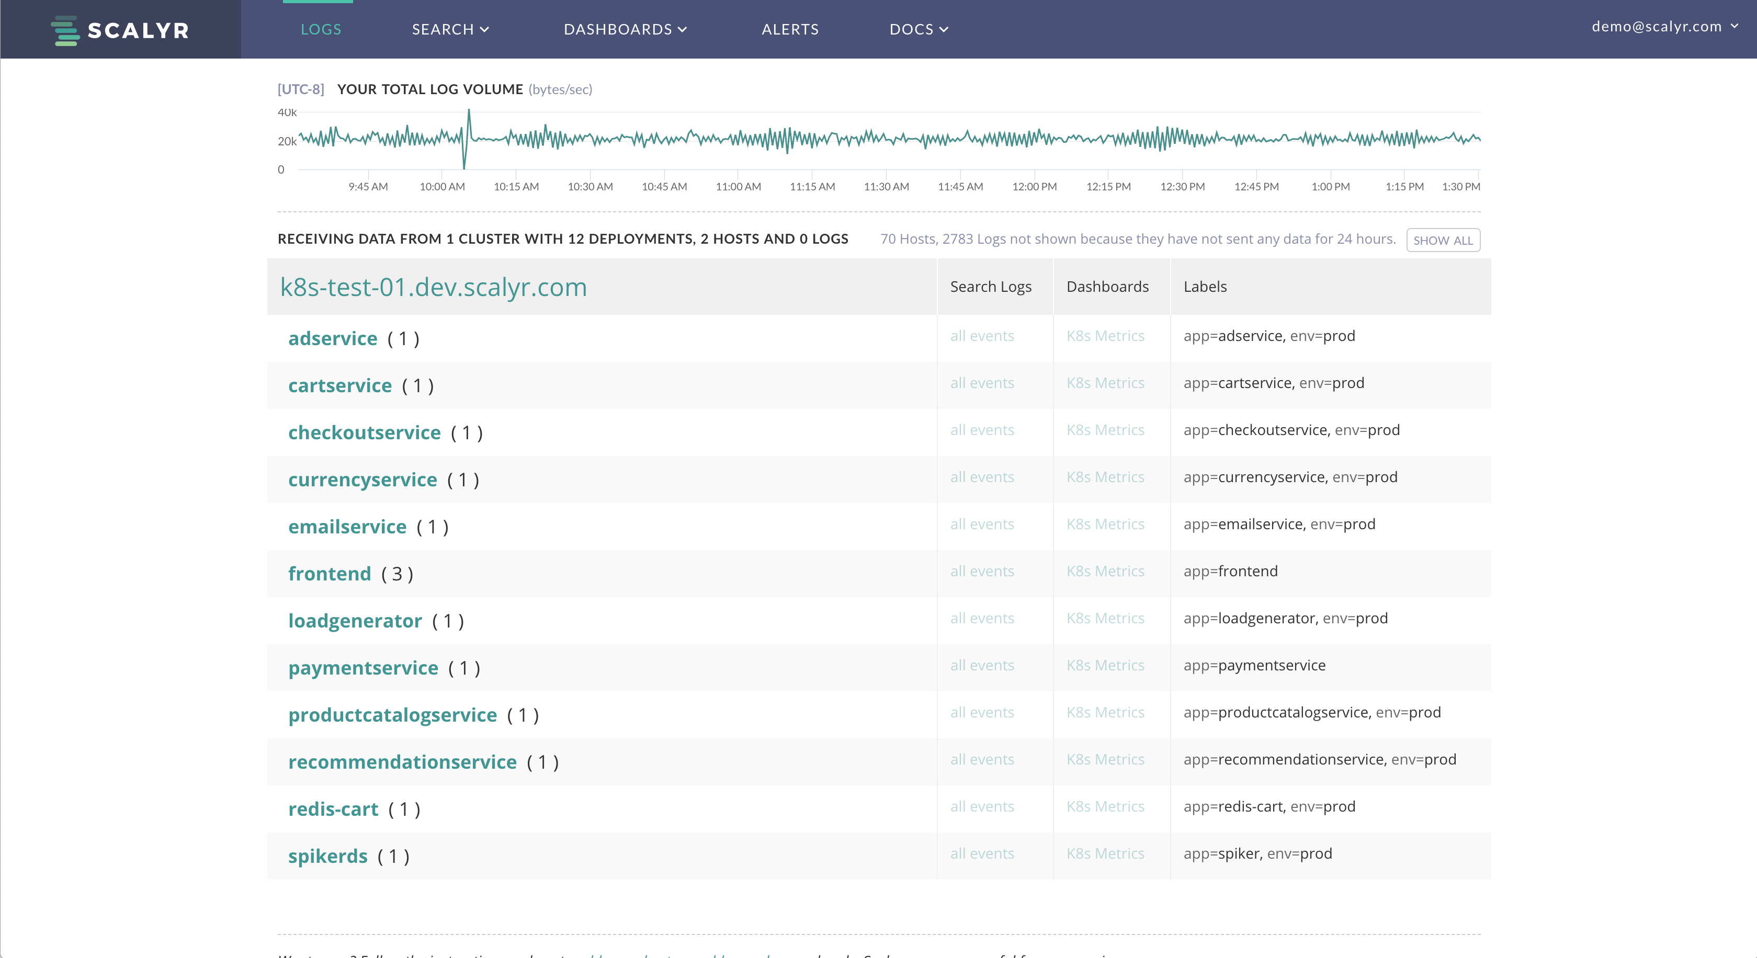Click the UTC-8 timezone label
This screenshot has height=958, width=1757.
tap(301, 89)
